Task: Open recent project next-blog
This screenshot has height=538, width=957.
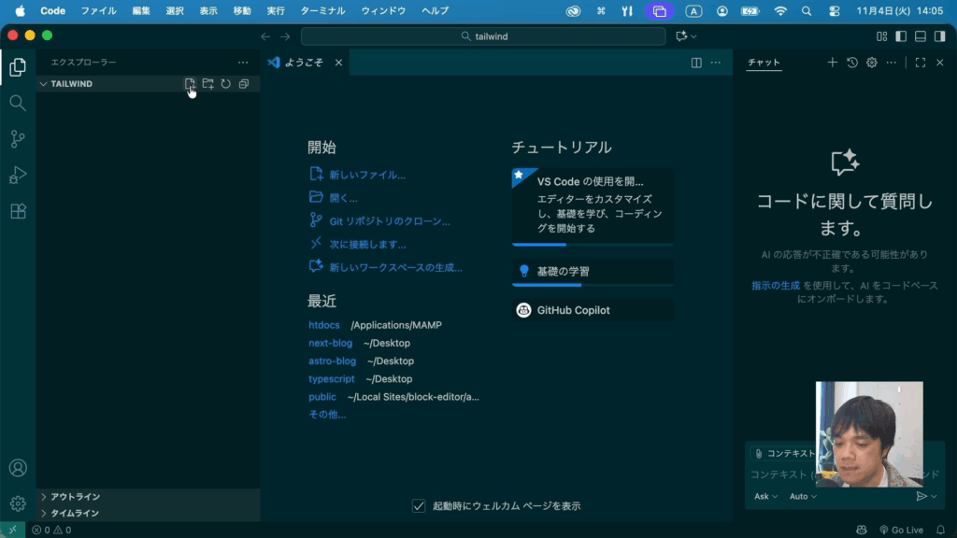Action: coord(331,343)
